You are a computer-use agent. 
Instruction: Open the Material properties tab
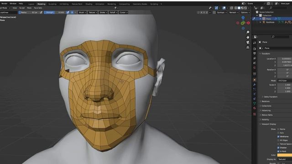pyautogui.click(x=255, y=108)
